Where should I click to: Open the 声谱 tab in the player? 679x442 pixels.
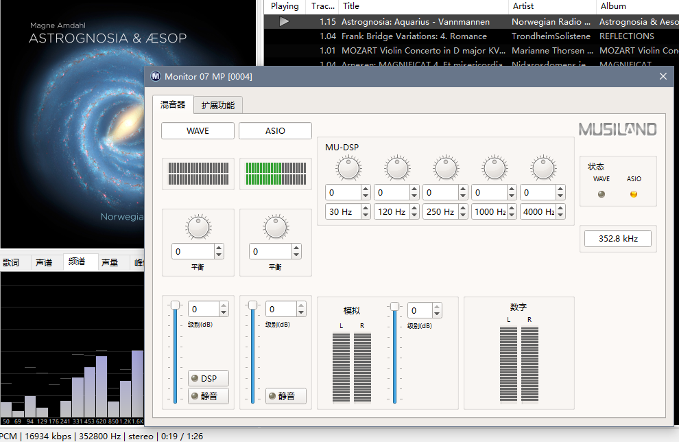point(44,262)
